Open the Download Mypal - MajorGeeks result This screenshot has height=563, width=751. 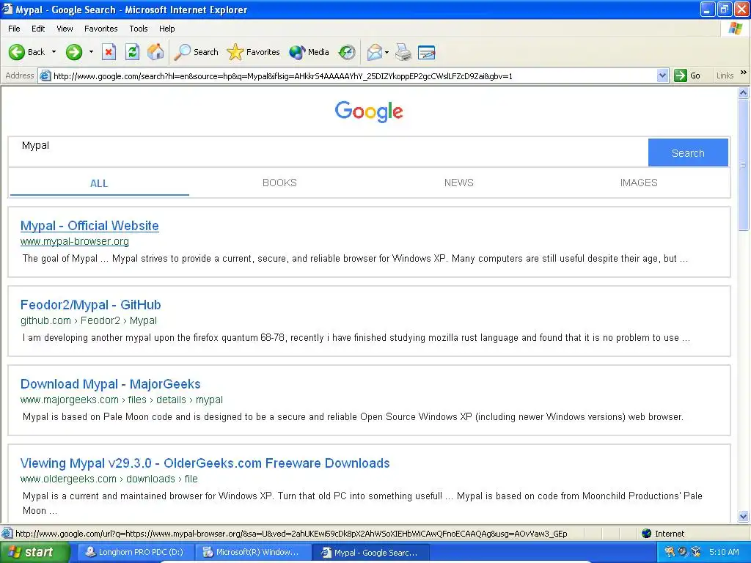click(x=110, y=384)
